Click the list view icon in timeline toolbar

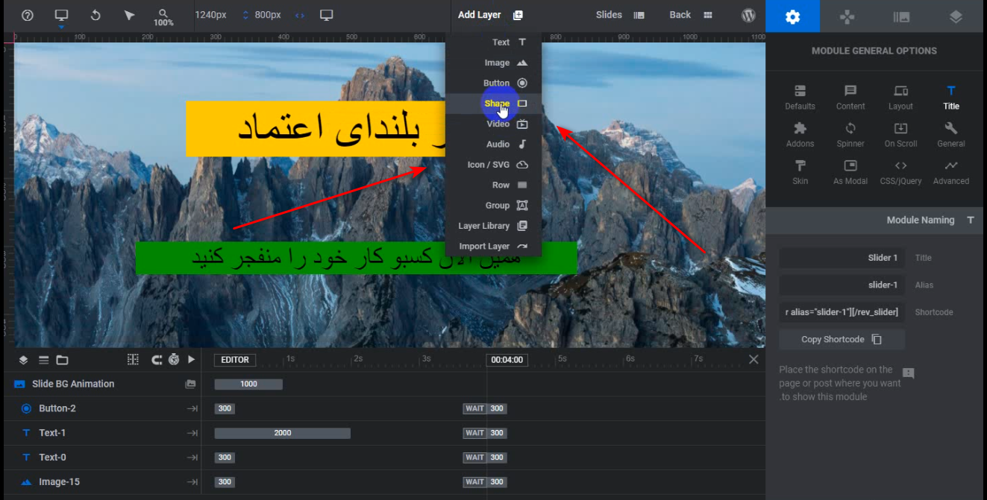[x=43, y=360]
